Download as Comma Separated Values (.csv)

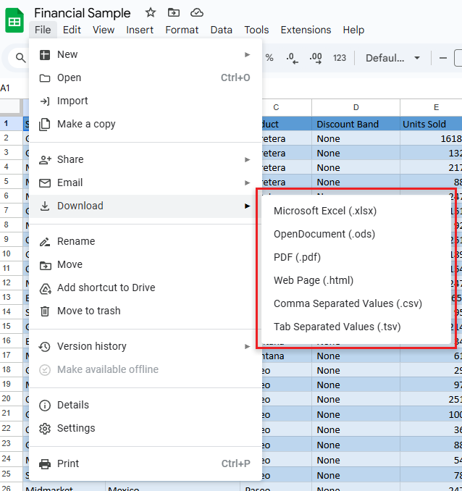click(x=356, y=303)
